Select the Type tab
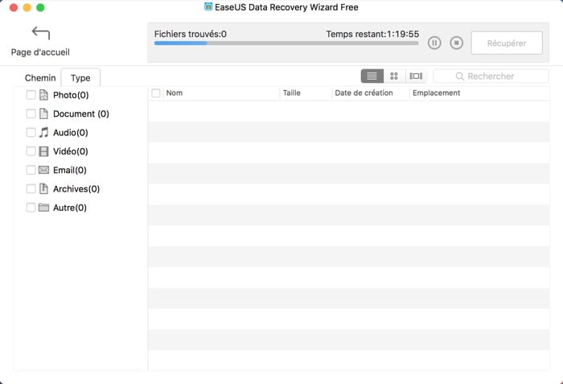This screenshot has width=563, height=384. pos(80,78)
